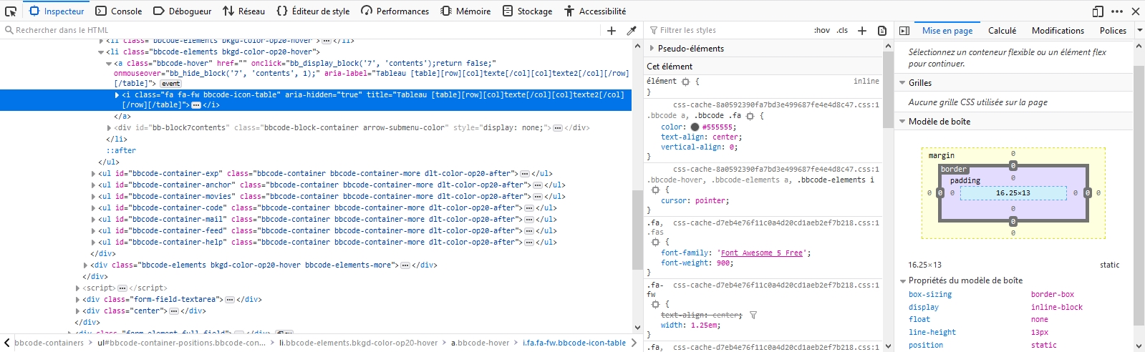
Task: Toggle print media simulation for the page
Action: 882,31
